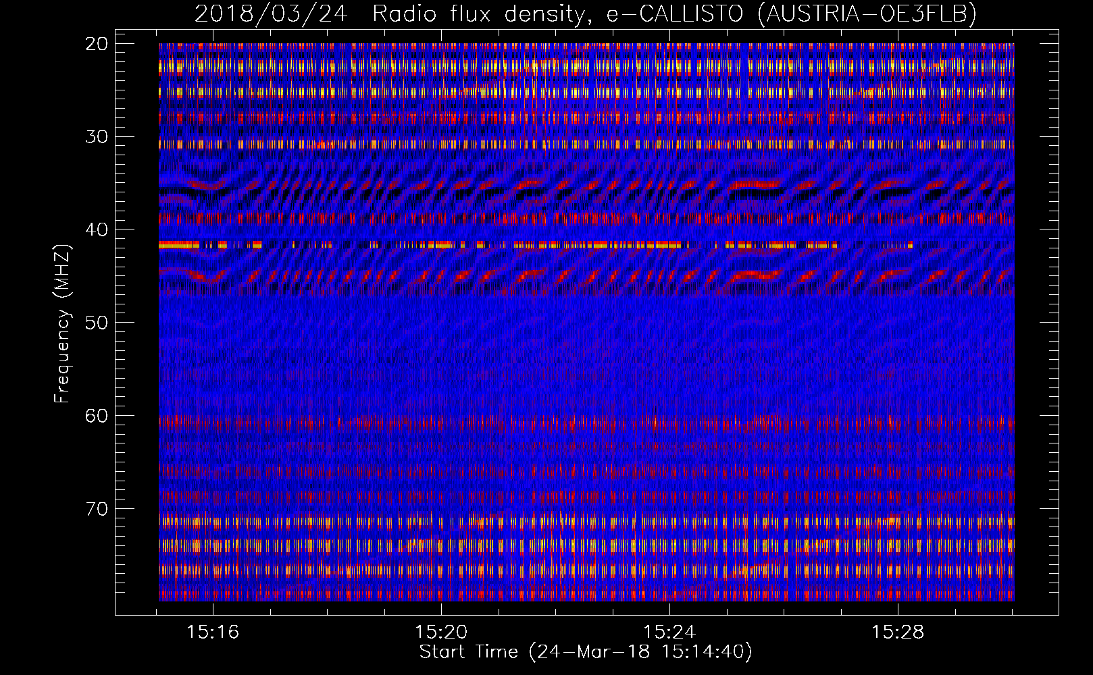
Task: Click the 40 frequency tick label
Action: click(x=97, y=230)
